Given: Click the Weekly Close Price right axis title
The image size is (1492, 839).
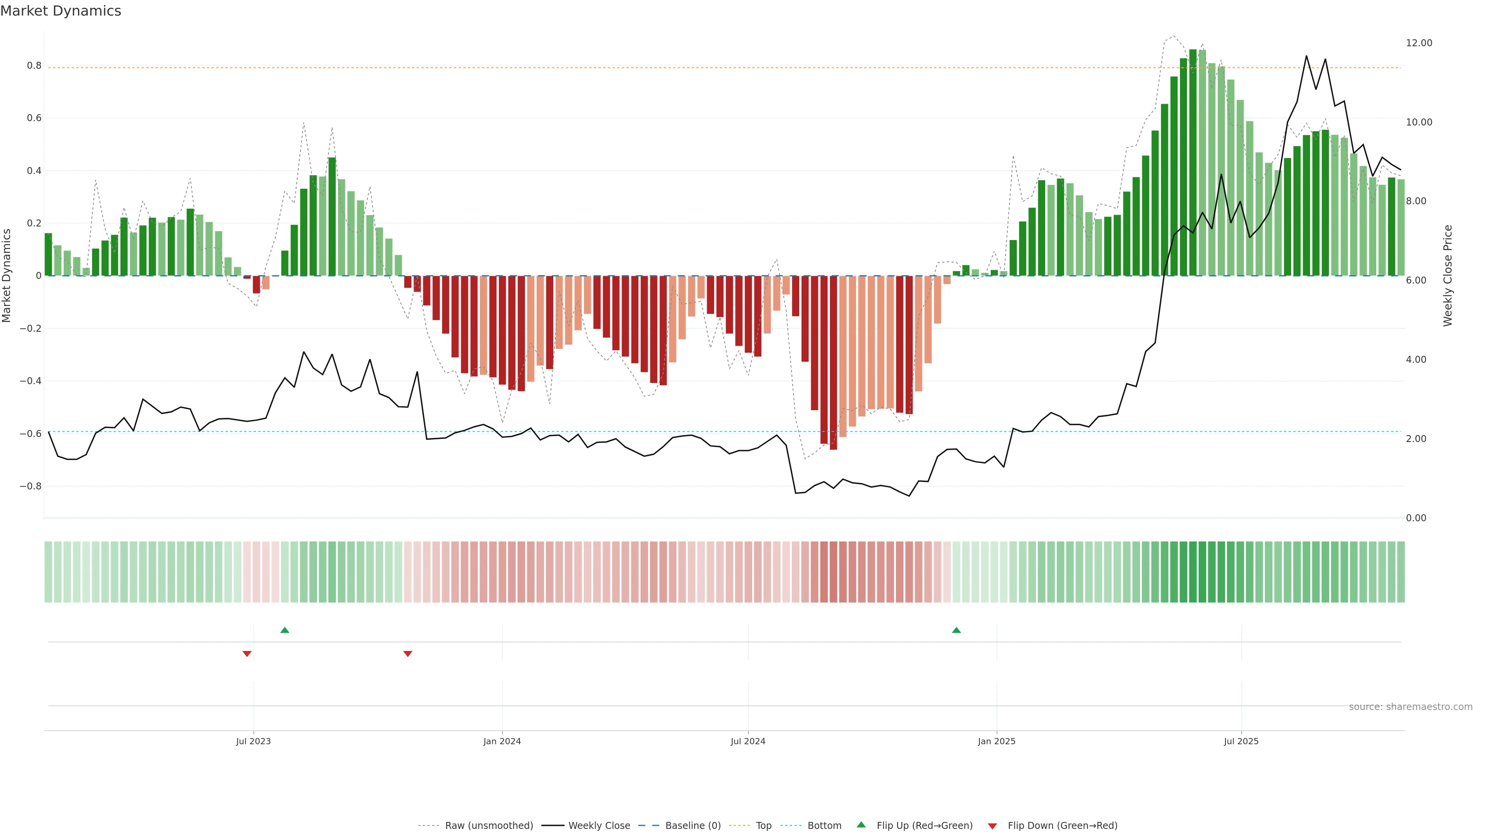Looking at the screenshot, I should (x=1447, y=276).
